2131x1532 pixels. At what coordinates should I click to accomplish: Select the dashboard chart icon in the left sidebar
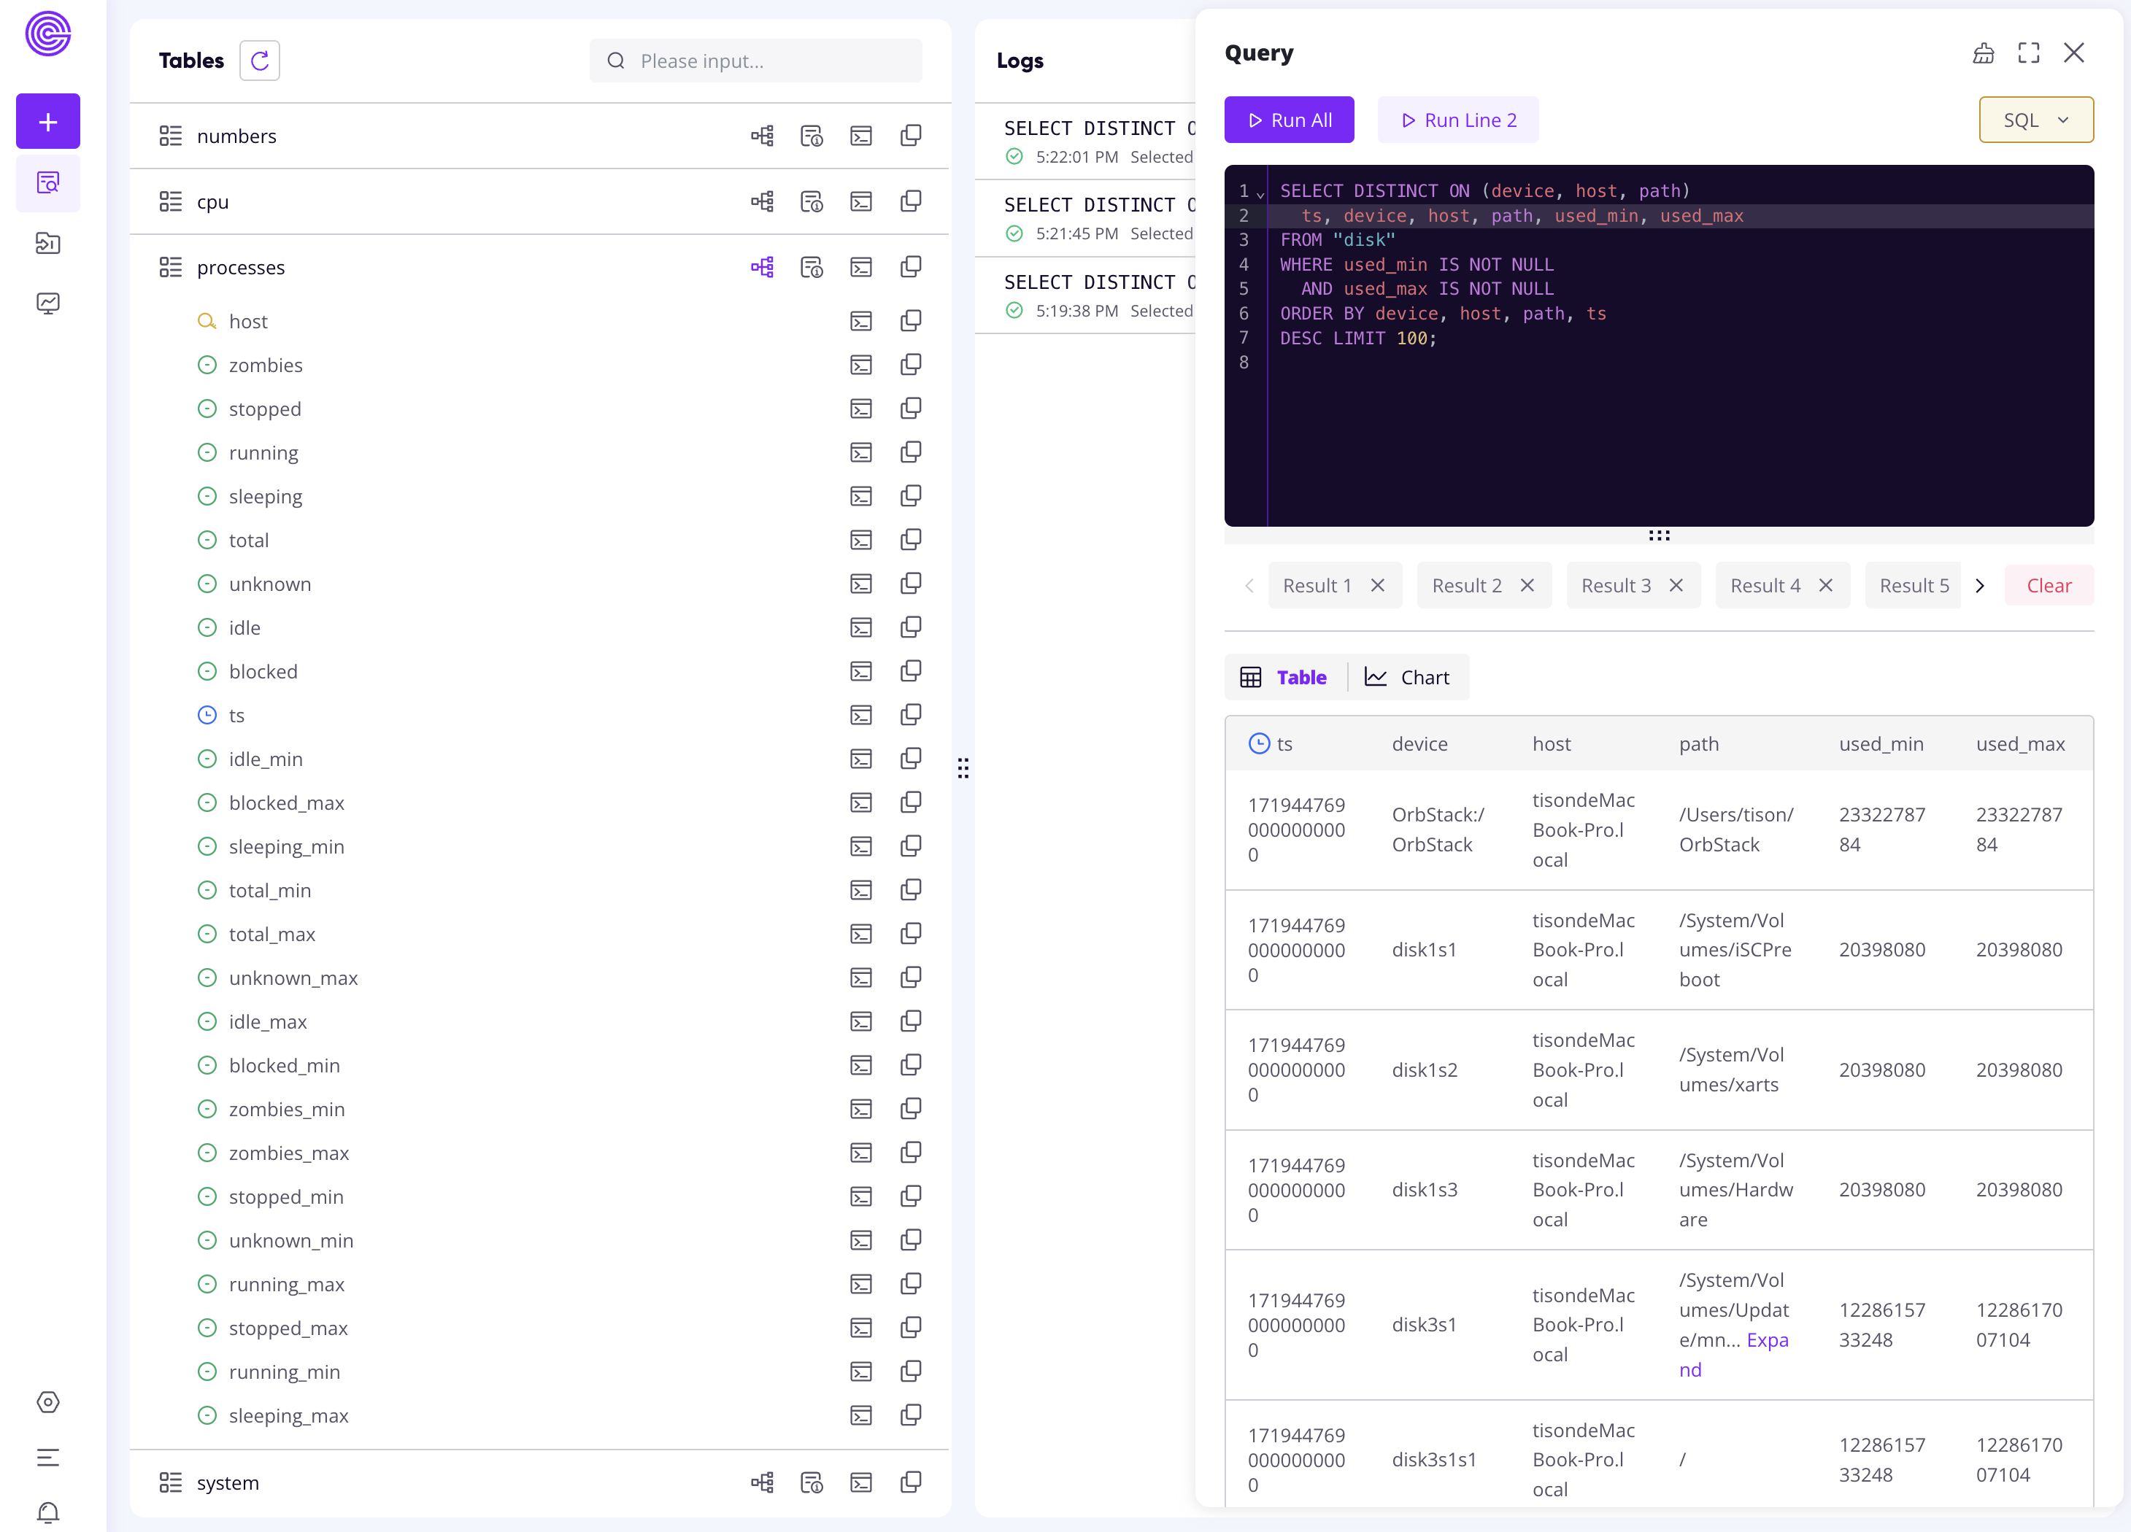[48, 303]
